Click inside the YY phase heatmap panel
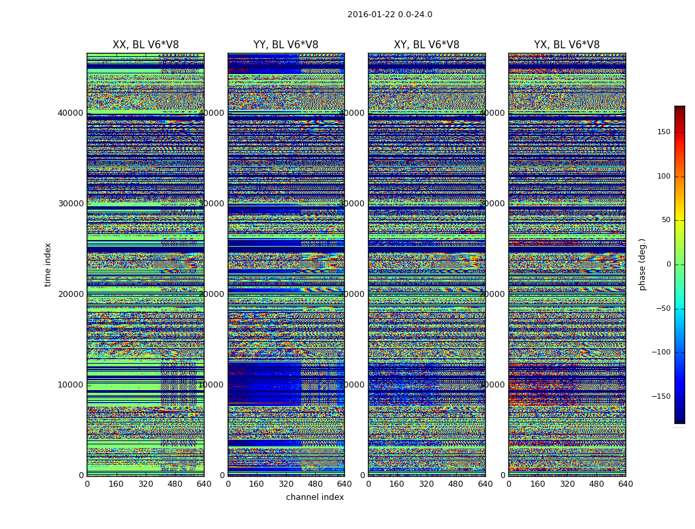Screen dimensions: 695x529 [x=285, y=264]
